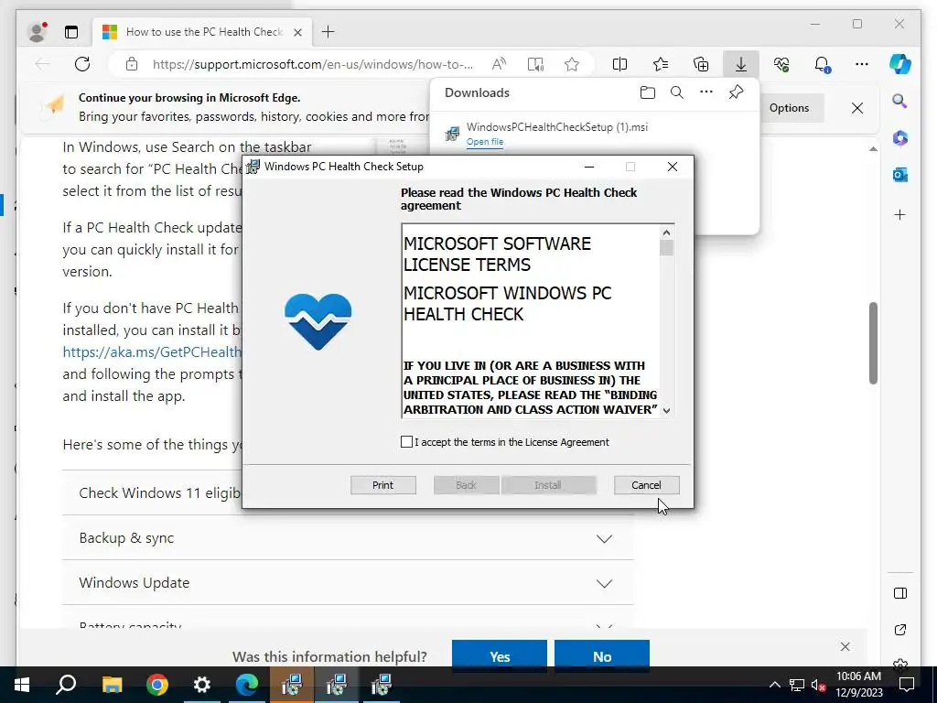Viewport: 937px width, 703px height.
Task: Open the tab actions menu icon
Action: pos(71,32)
